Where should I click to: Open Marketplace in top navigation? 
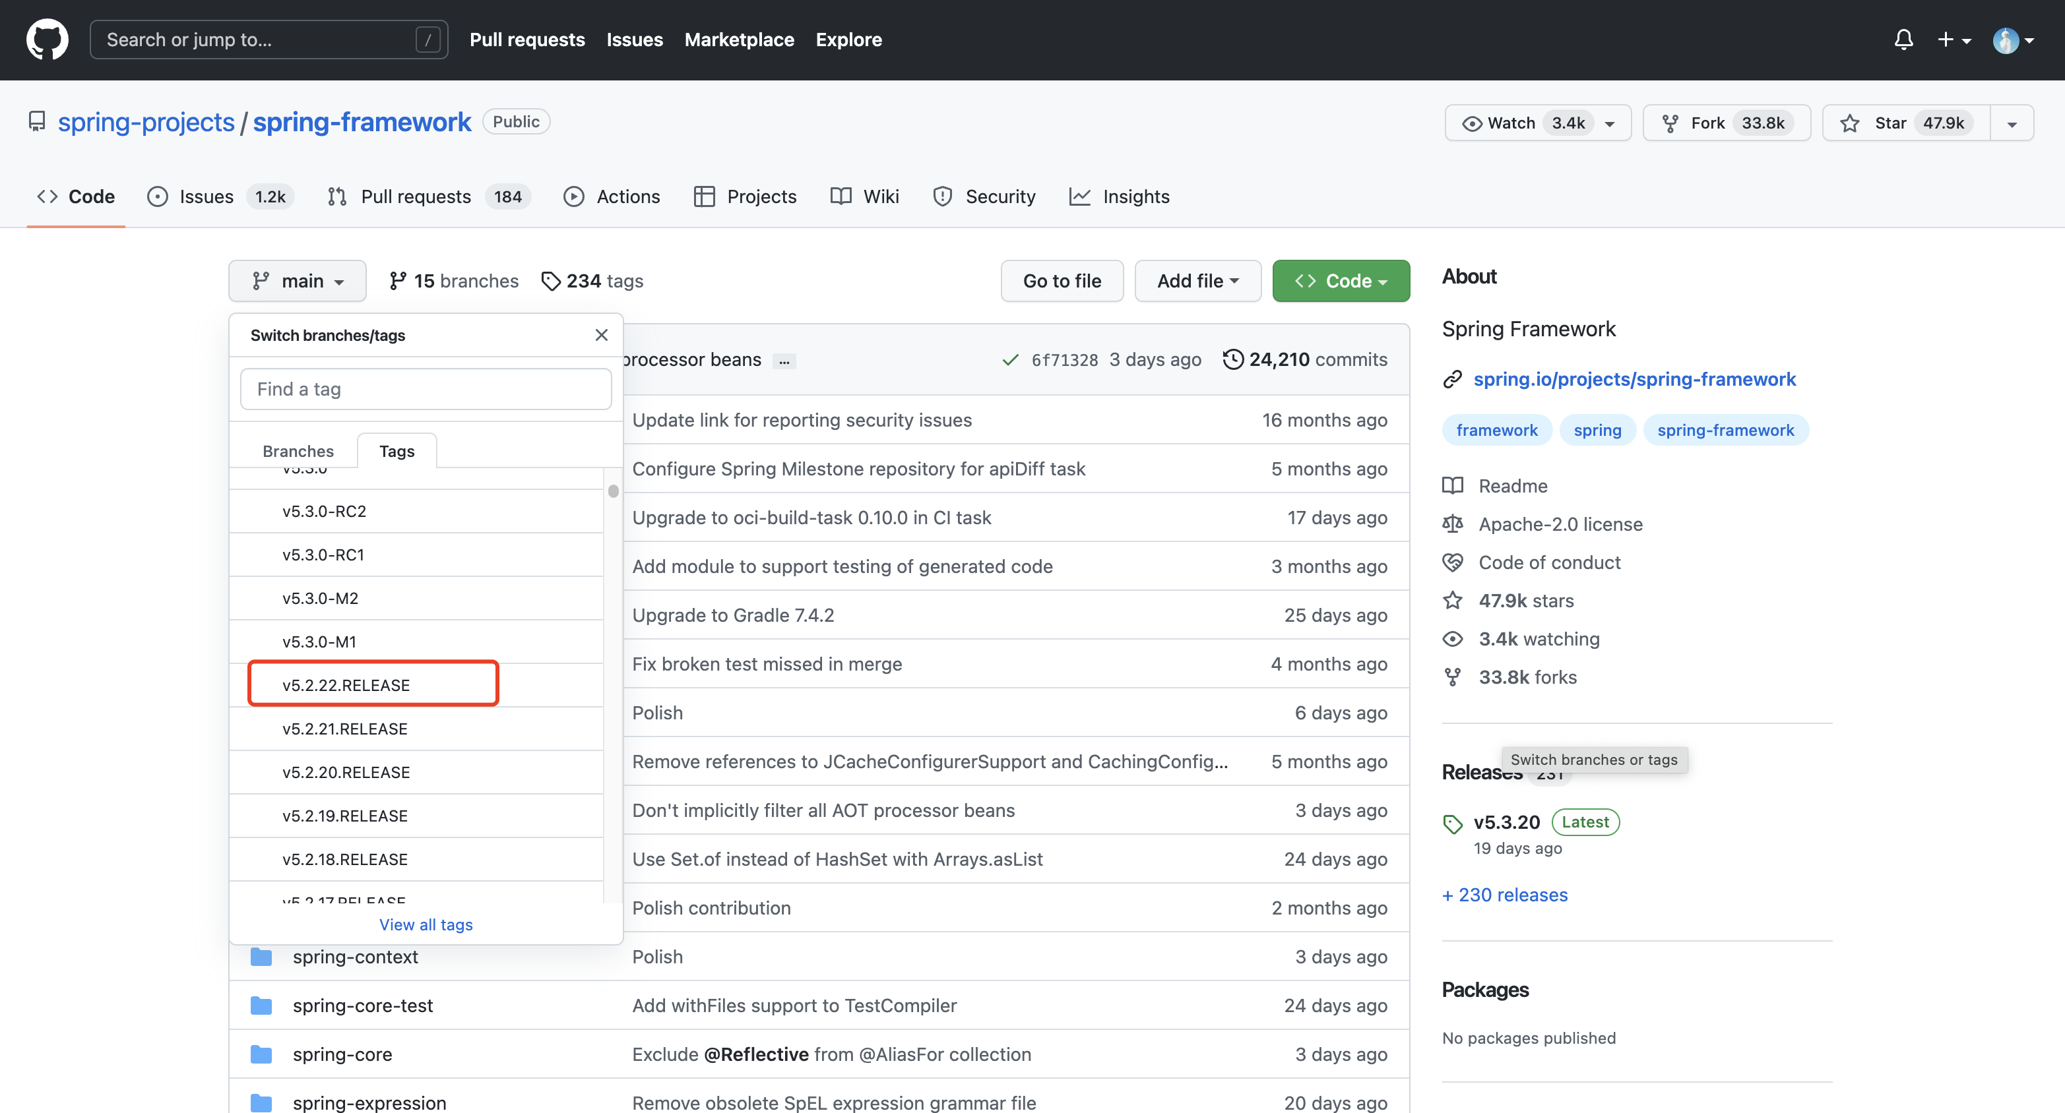click(739, 40)
